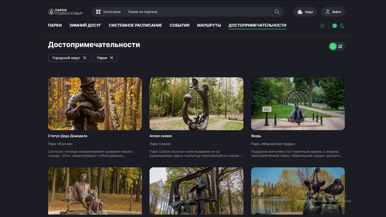Open the Парки Подмосковья logo homepage
This screenshot has width=386, height=217.
coord(65,12)
